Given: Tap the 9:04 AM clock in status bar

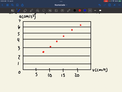Looking at the screenshot, I should point(4,1).
